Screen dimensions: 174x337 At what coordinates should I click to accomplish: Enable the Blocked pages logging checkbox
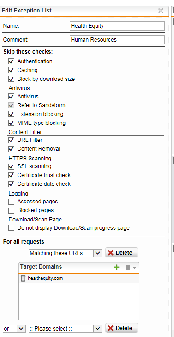pos(12,210)
